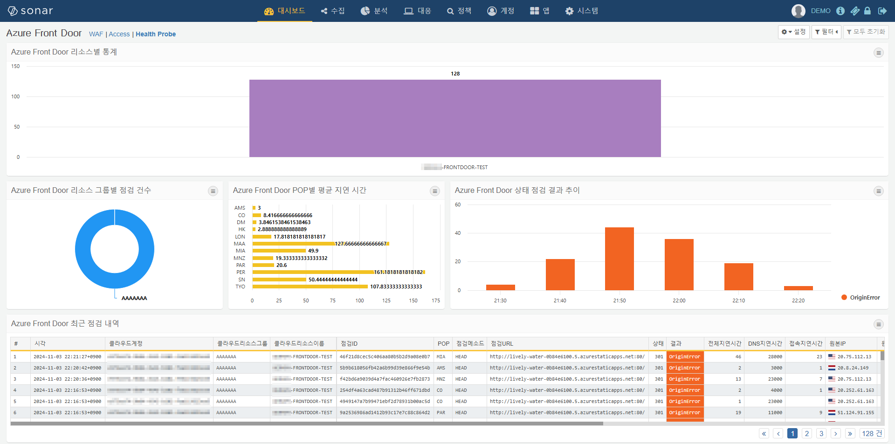The image size is (895, 444).
Task: Switch to the WAF view link
Action: point(96,34)
